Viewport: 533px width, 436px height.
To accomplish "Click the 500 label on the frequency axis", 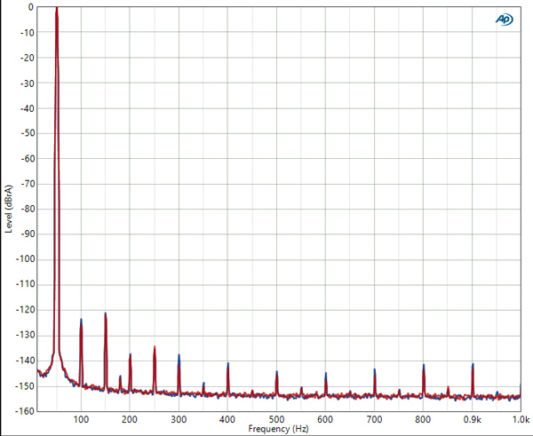I will click(276, 420).
